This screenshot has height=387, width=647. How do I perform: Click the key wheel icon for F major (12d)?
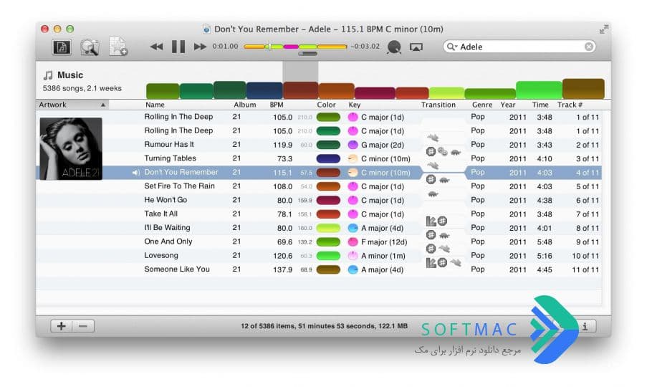pos(353,242)
